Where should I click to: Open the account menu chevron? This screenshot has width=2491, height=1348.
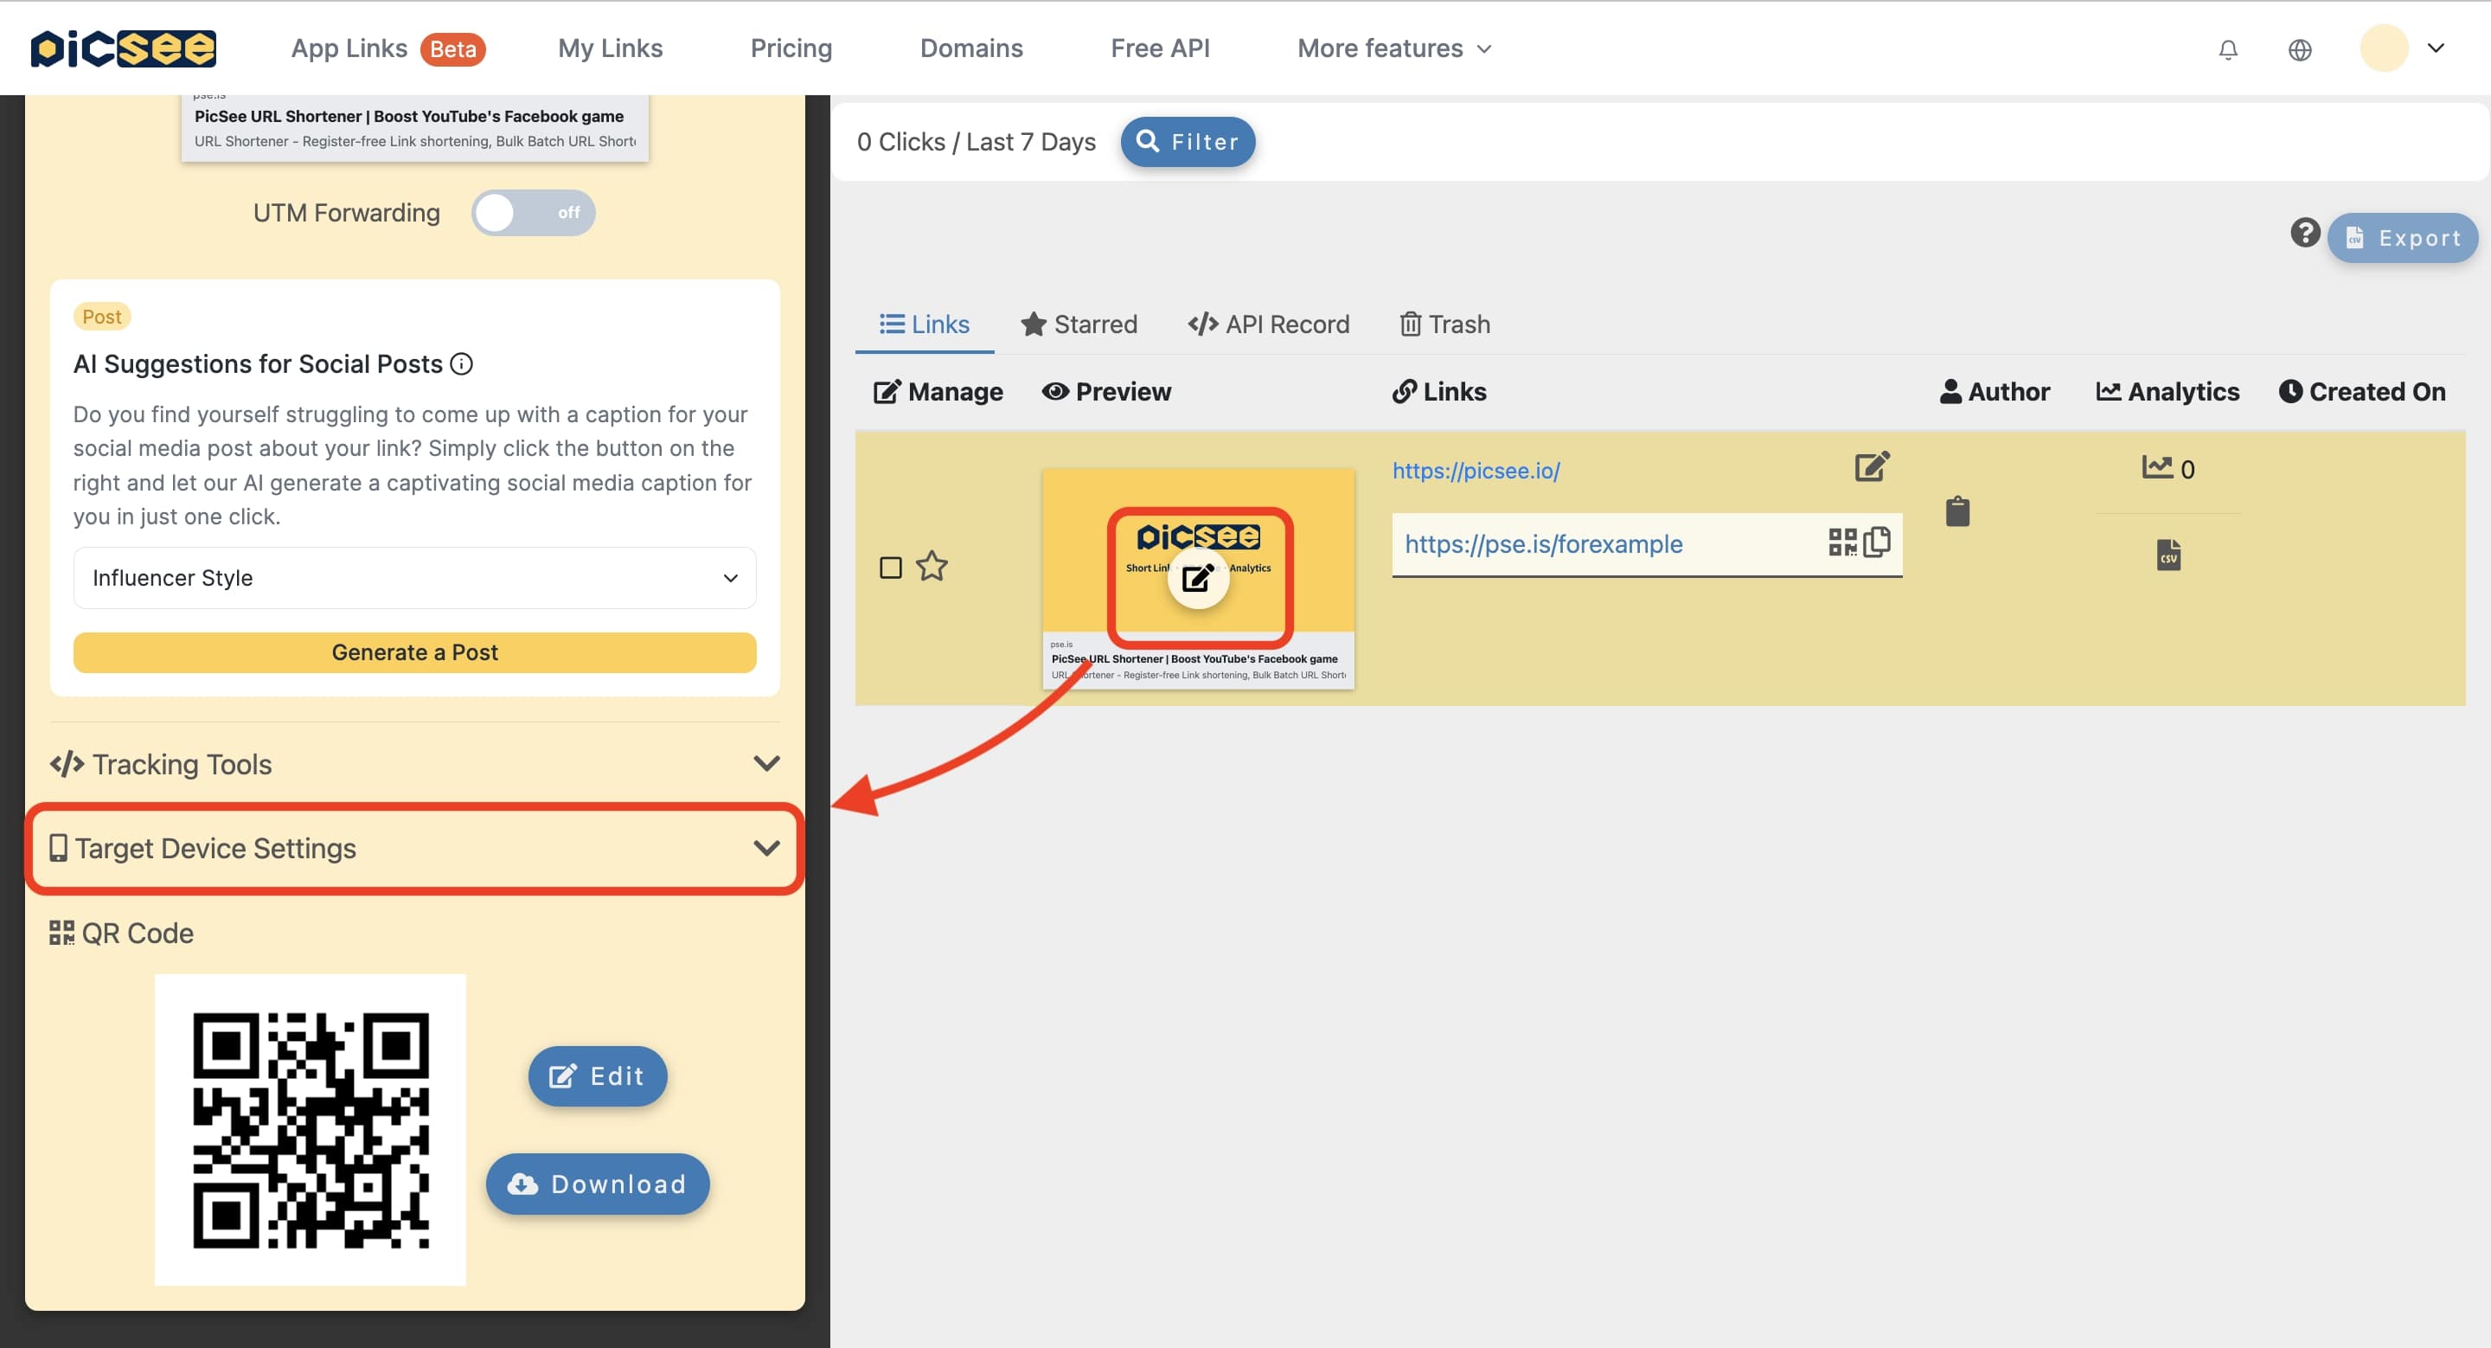2436,48
